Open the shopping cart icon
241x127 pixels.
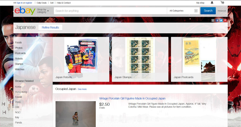point(222,2)
